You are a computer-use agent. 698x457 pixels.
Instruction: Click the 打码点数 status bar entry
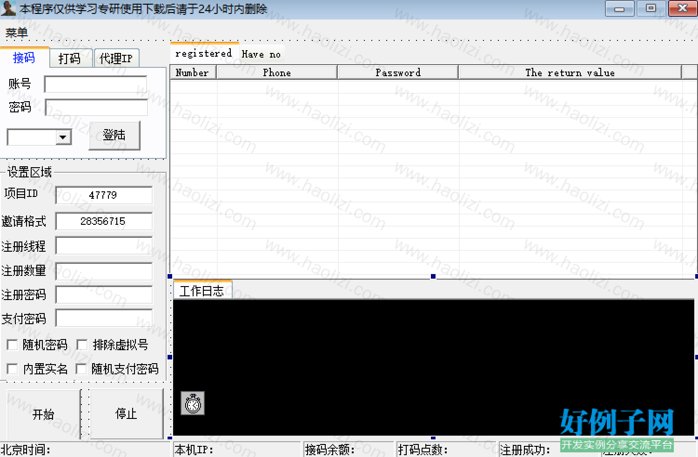coord(446,450)
